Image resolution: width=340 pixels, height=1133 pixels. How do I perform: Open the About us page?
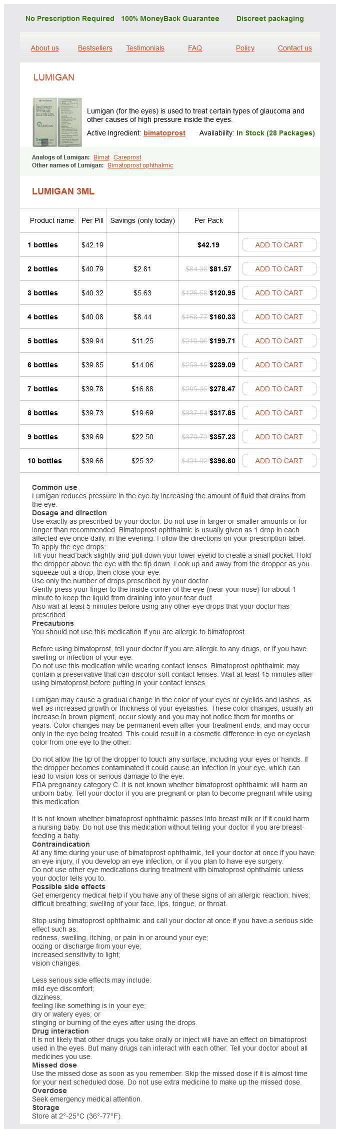pyautogui.click(x=45, y=48)
